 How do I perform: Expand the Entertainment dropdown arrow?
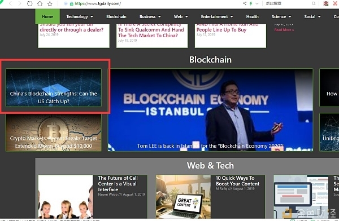coord(232,16)
